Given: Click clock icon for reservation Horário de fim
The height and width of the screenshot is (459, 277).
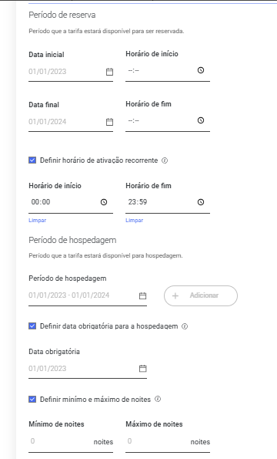Looking at the screenshot, I should tap(201, 120).
